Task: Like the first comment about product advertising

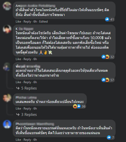Action: (18, 22)
